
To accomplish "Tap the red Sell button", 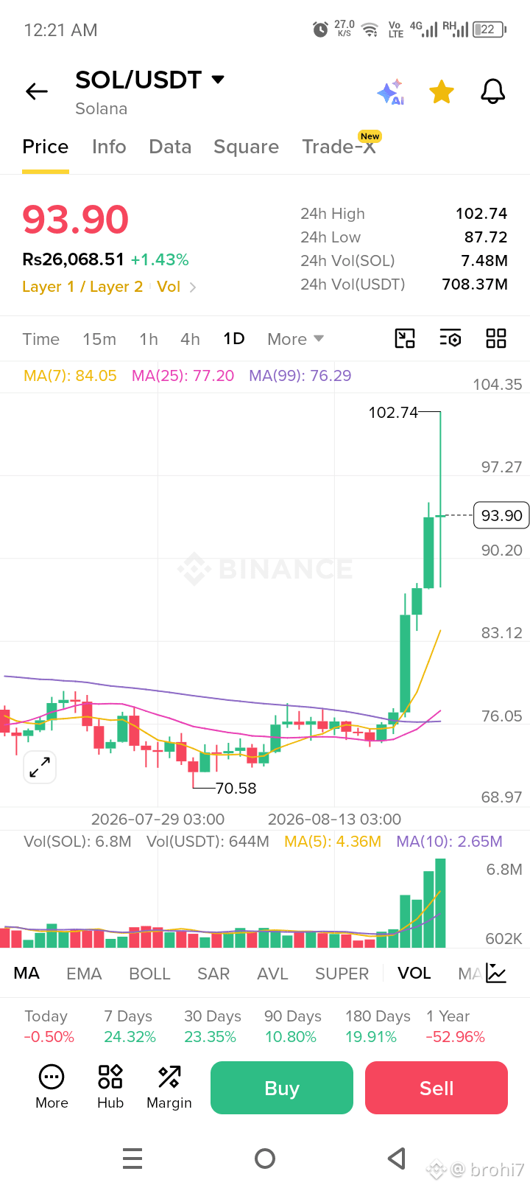I will pyautogui.click(x=437, y=1088).
